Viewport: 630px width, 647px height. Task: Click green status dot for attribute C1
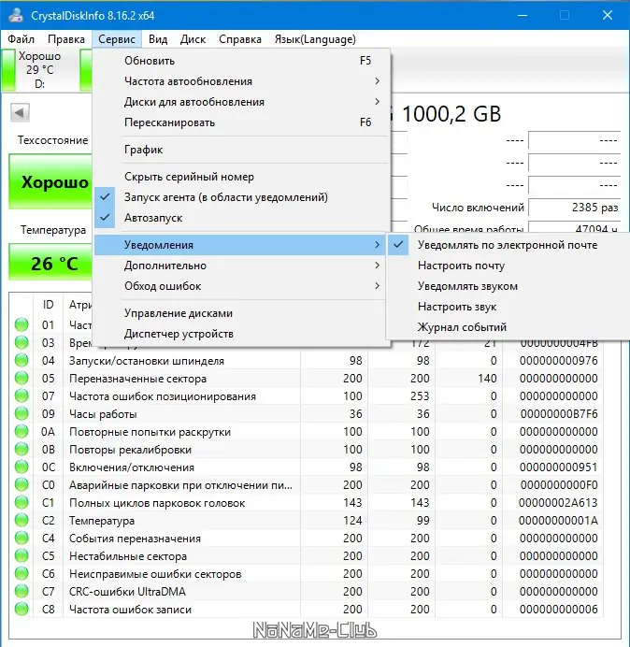click(x=21, y=503)
